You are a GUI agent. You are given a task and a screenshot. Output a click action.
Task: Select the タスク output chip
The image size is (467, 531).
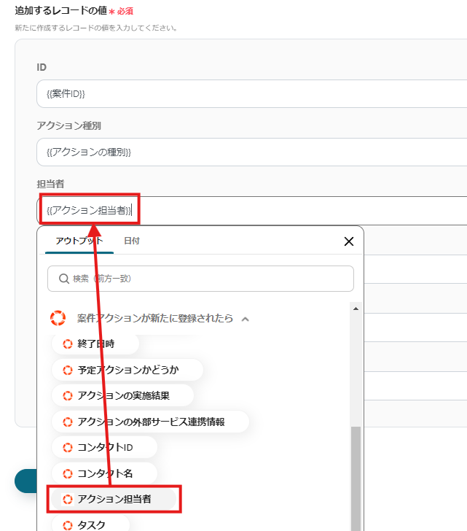click(x=90, y=524)
